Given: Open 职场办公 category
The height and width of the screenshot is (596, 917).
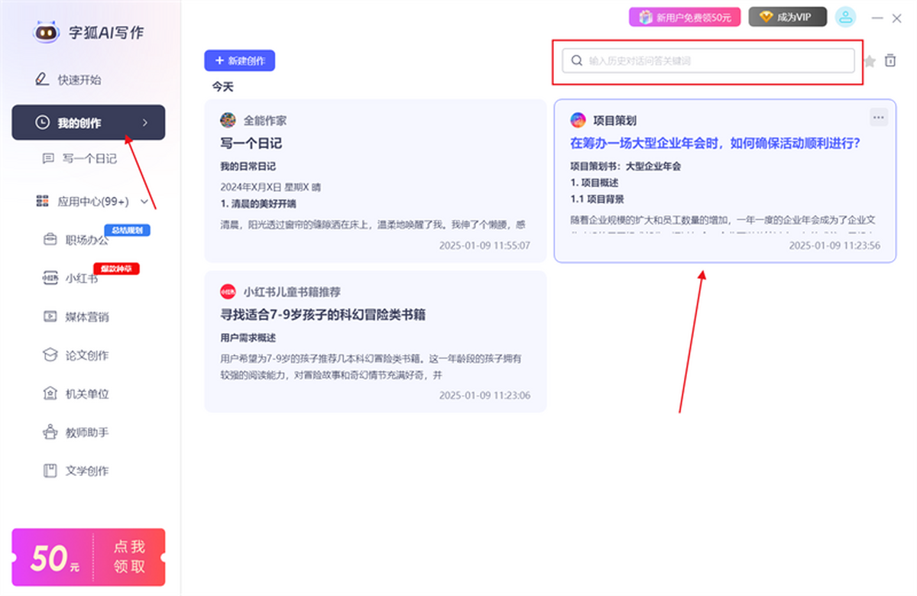Looking at the screenshot, I should 87,239.
